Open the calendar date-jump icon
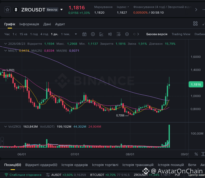Image resolution: width=205 pixels, height=178 pixels. pyautogui.click(x=84, y=34)
